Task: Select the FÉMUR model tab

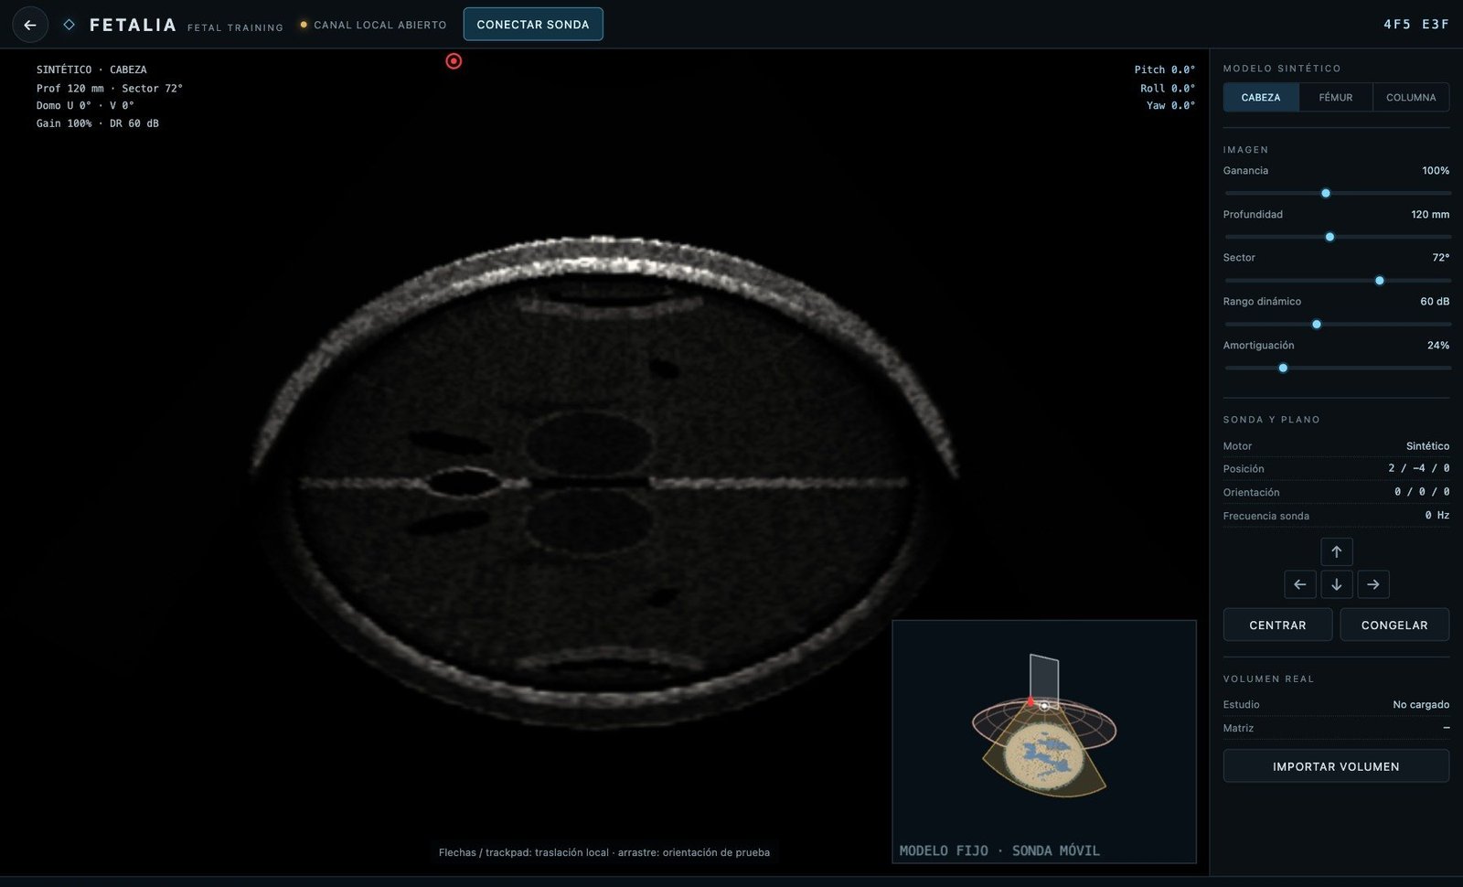Action: [1335, 97]
